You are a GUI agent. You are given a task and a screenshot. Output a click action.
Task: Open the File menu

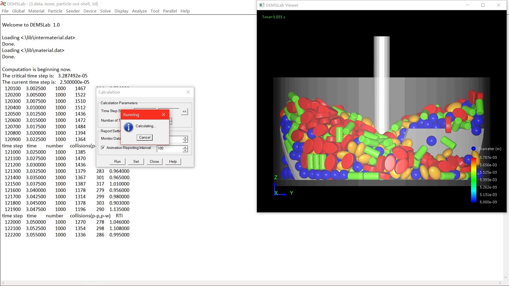[x=5, y=11]
